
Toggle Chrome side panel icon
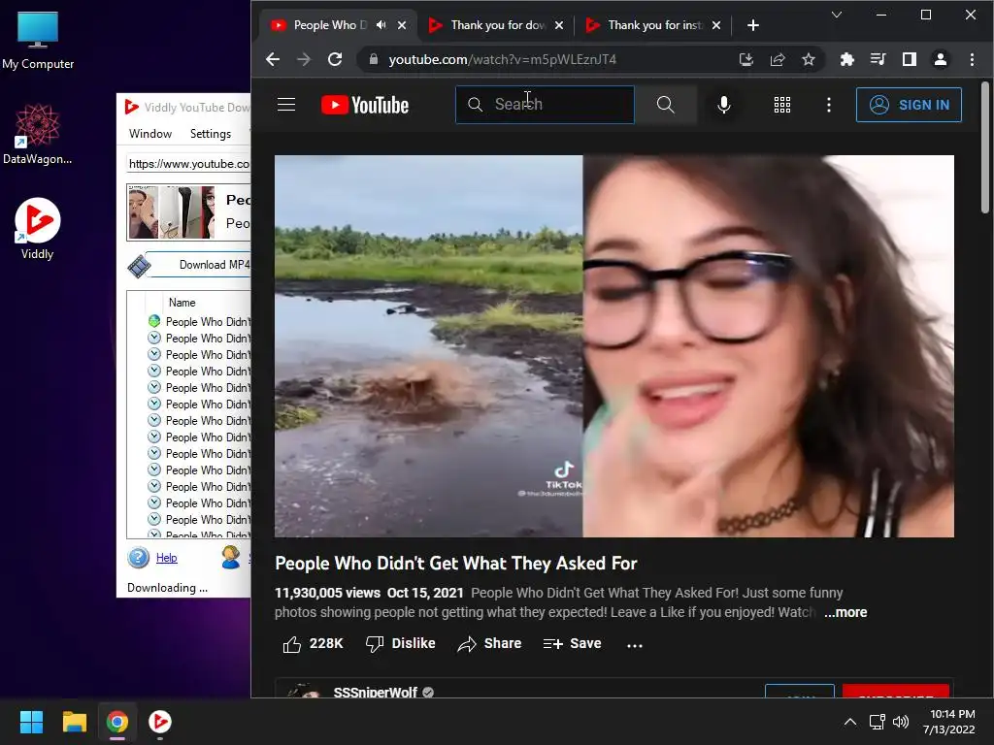(x=909, y=59)
